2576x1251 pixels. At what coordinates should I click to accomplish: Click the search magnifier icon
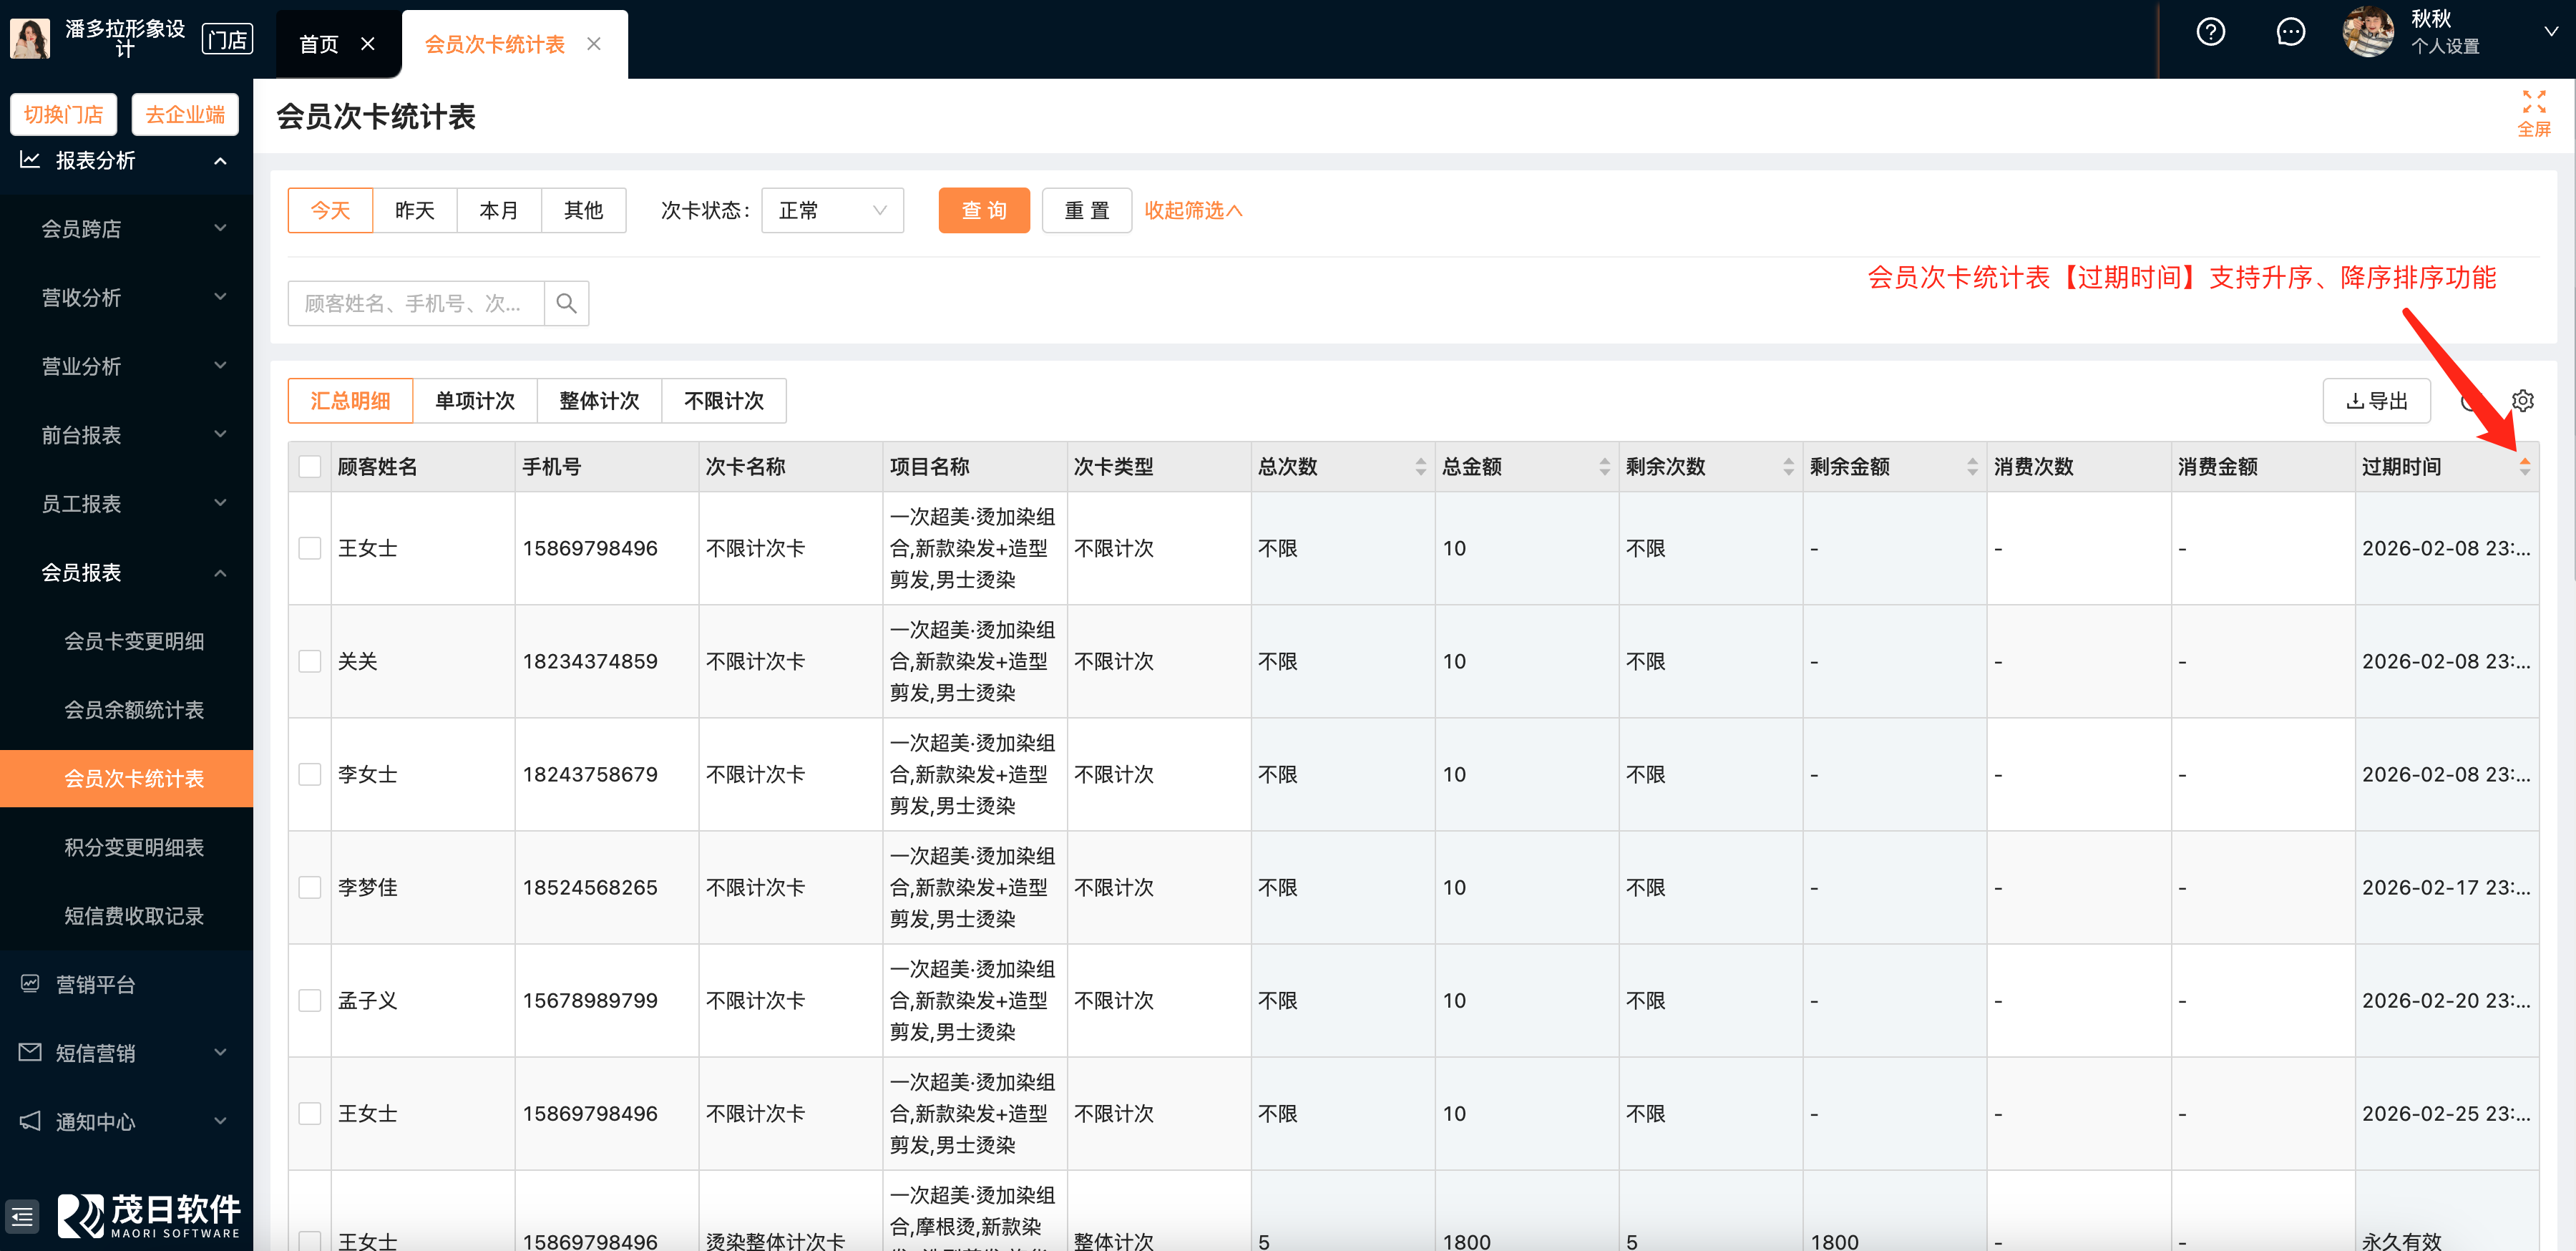[566, 303]
